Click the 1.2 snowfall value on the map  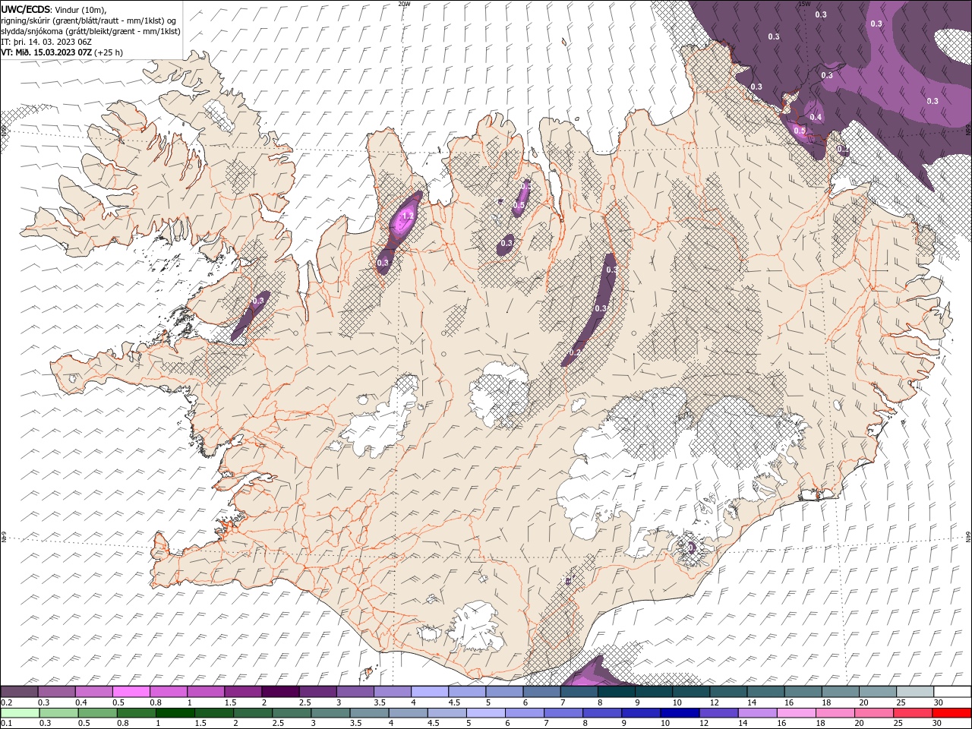[x=407, y=216]
